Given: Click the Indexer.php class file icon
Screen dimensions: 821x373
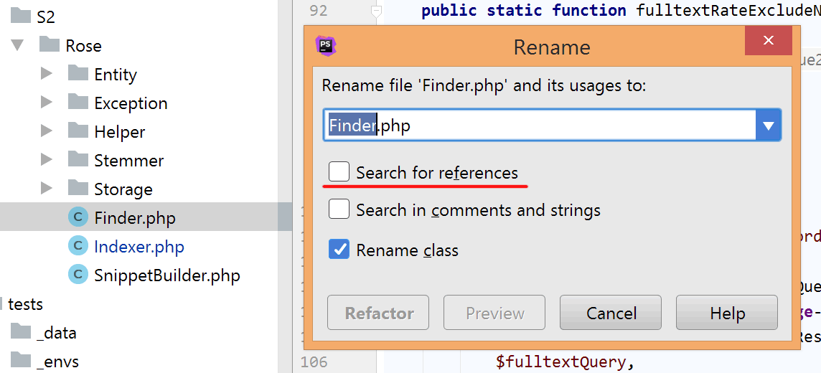Looking at the screenshot, I should click(78, 246).
